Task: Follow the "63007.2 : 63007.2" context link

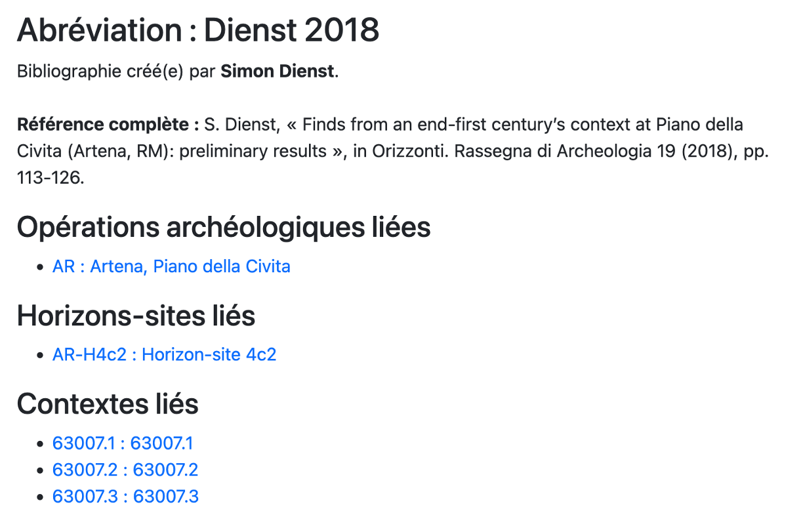Action: 125,470
